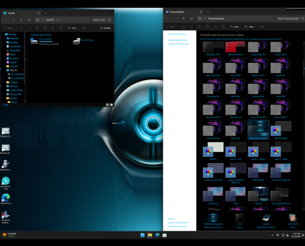Click Change mouse pointers link
Screen dimensions: 305x246
click(x=178, y=44)
